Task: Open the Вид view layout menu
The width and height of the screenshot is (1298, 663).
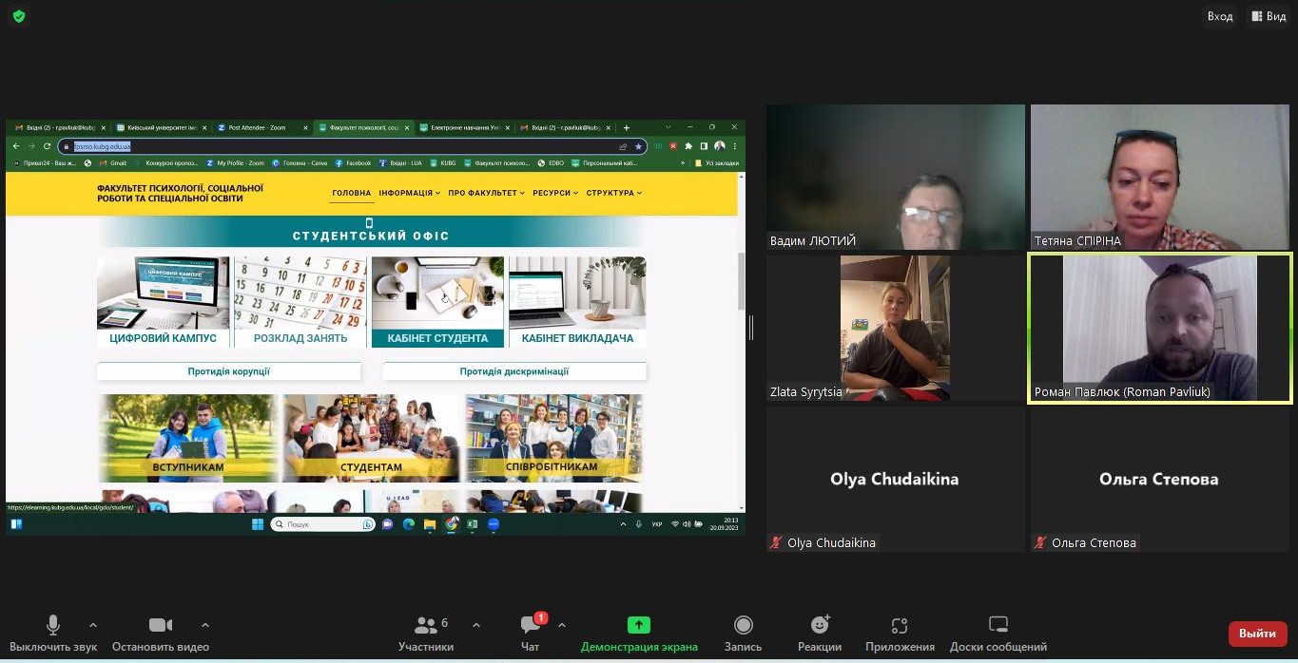Action: pos(1269,16)
